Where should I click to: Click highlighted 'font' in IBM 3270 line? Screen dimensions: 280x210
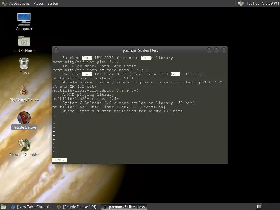click(87, 58)
